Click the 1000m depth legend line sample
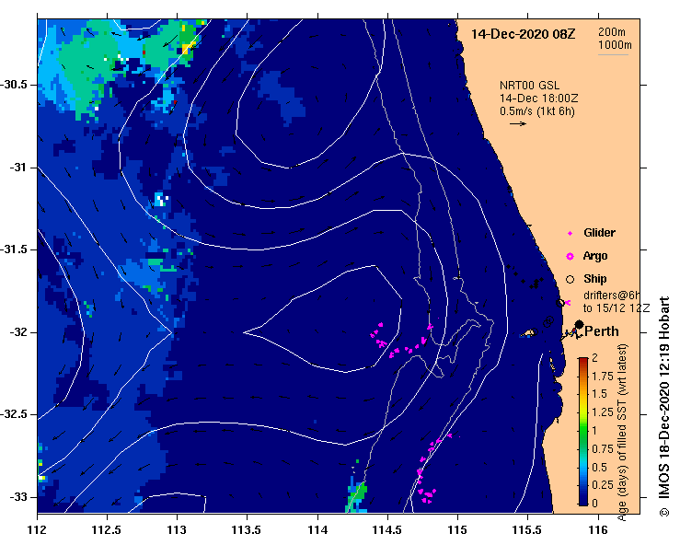Viewport: 680px width, 545px height. tap(613, 54)
